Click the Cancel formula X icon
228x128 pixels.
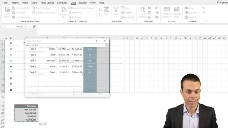25,27
